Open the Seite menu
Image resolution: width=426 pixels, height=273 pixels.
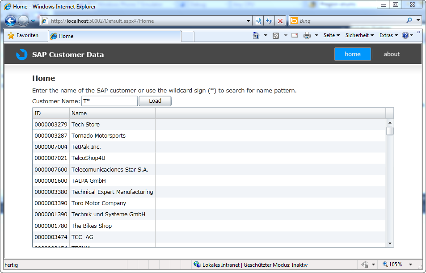pos(331,35)
